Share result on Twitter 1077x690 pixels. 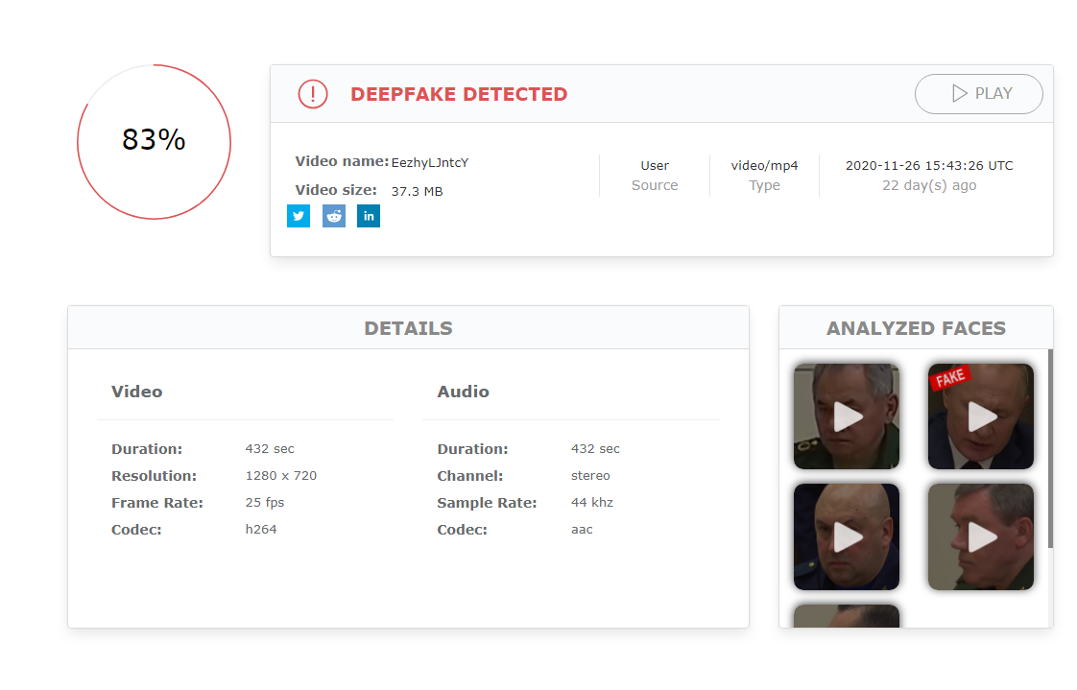299,216
